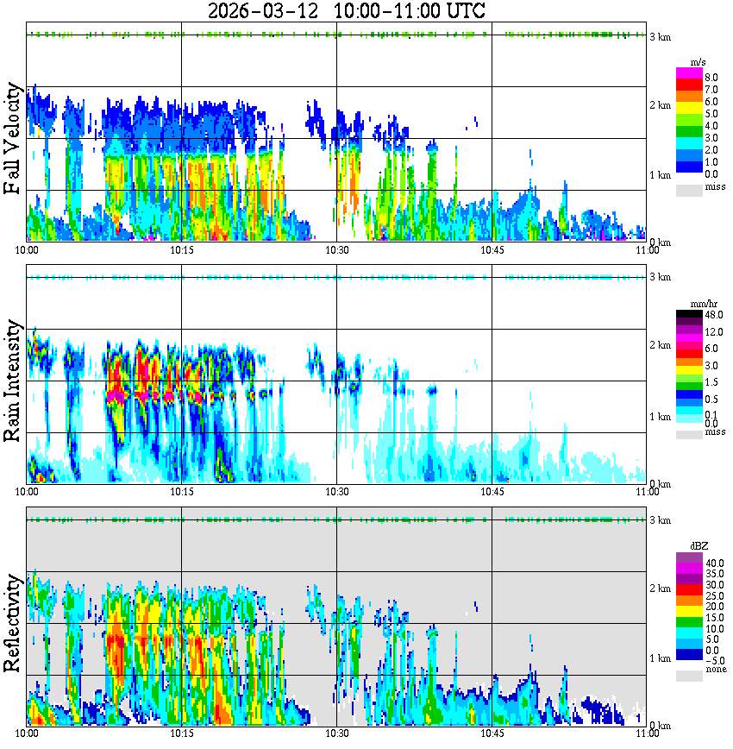Click the dBZ unit label
This screenshot has width=733, height=749.
pyautogui.click(x=699, y=546)
